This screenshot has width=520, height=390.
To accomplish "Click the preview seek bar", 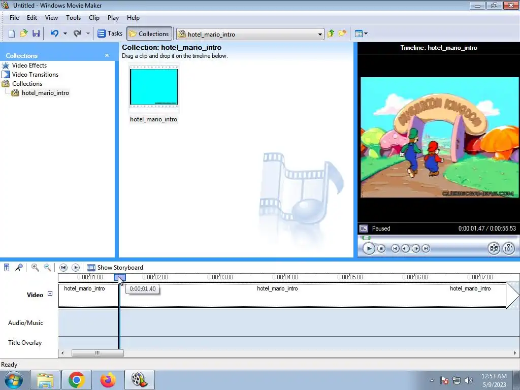I will [x=438, y=238].
